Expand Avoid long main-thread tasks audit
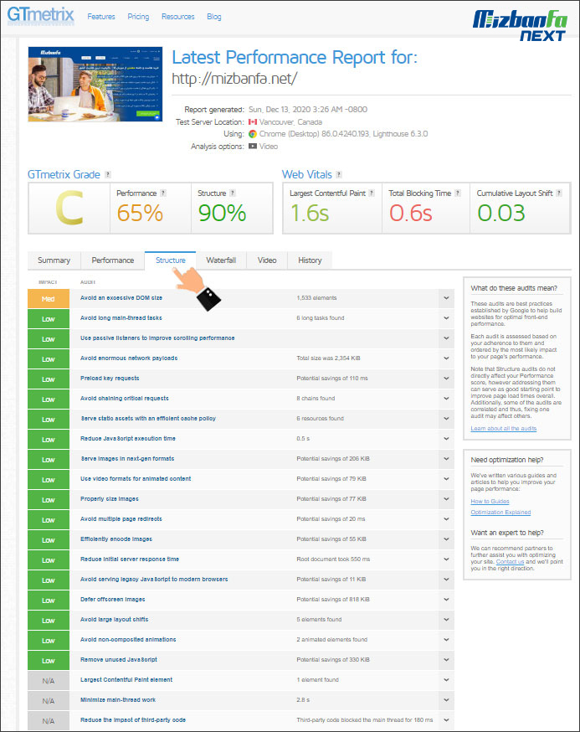The image size is (580, 732). (x=446, y=318)
